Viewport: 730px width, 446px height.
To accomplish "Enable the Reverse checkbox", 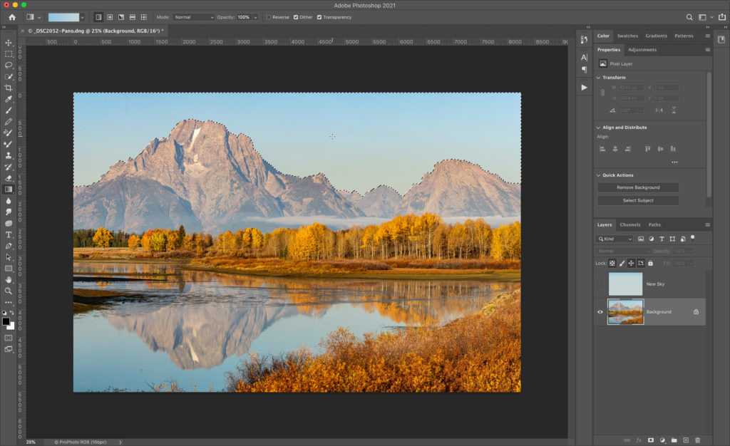I will point(268,17).
